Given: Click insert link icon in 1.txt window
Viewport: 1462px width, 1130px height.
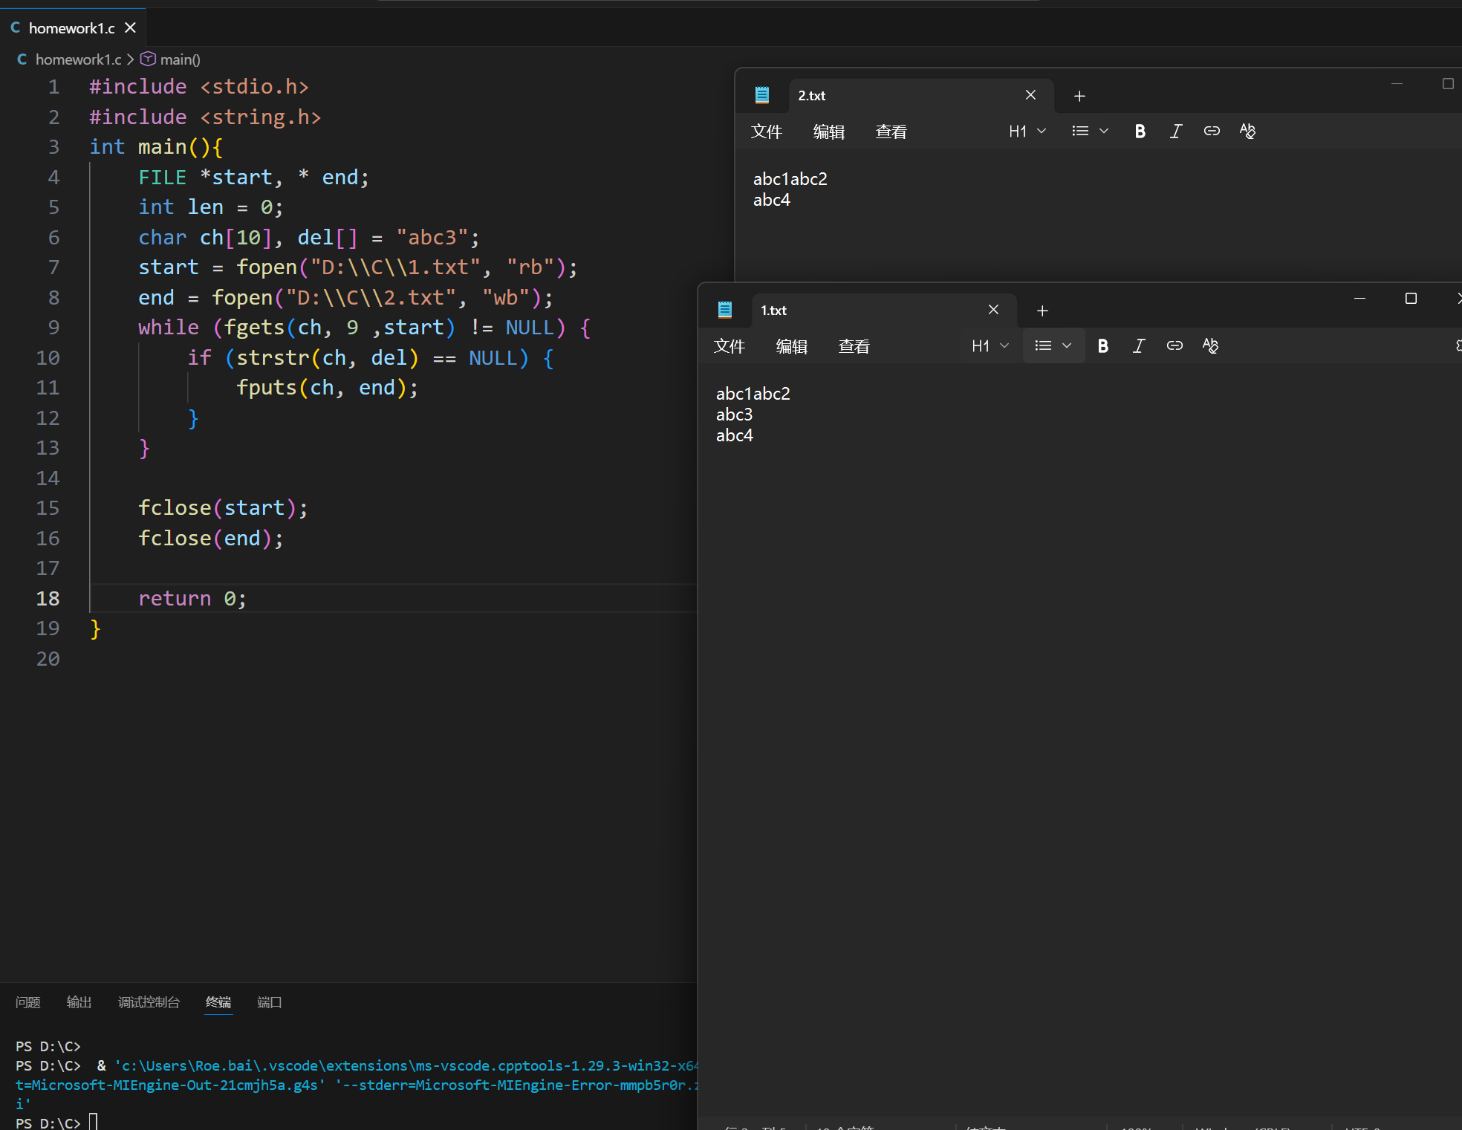Looking at the screenshot, I should pos(1175,346).
